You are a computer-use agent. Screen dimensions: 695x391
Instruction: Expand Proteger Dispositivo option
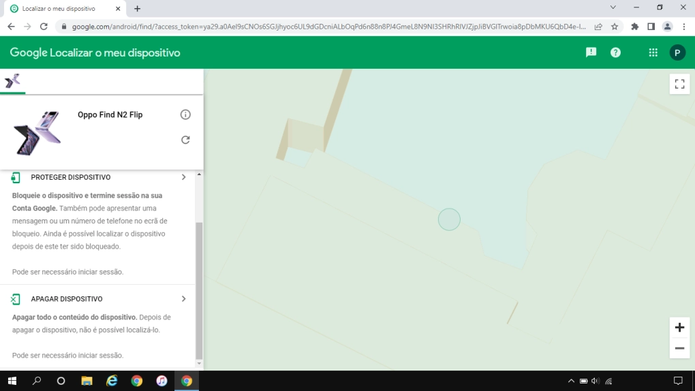(x=183, y=177)
